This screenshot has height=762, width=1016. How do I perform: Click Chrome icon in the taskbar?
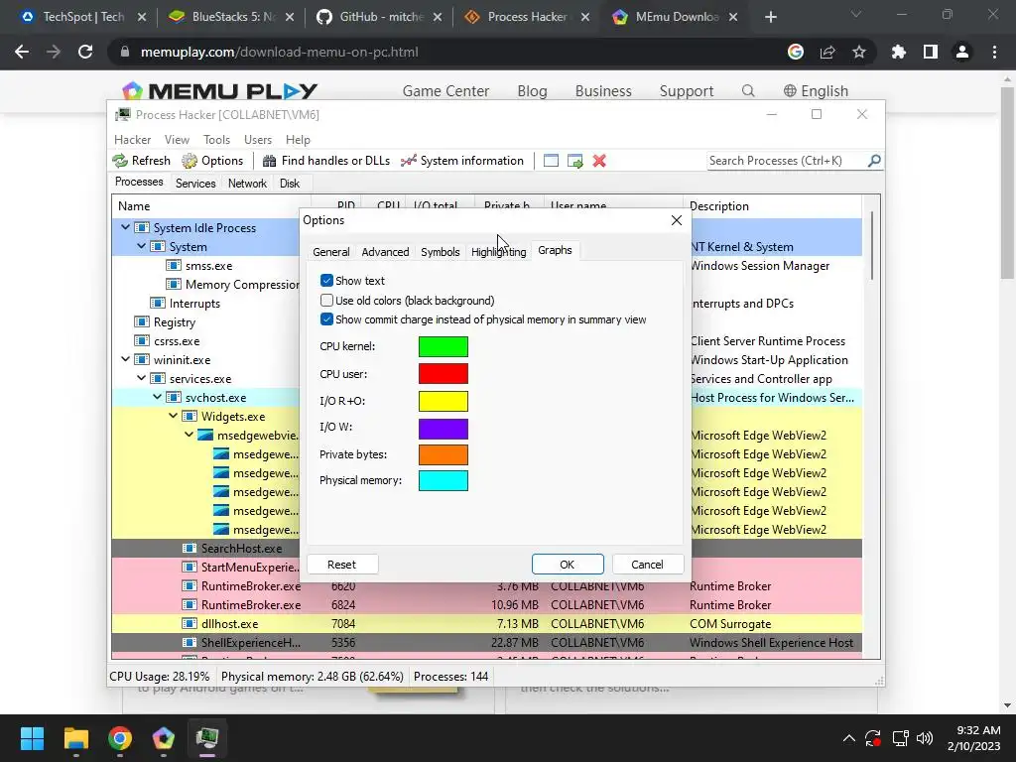coord(120,738)
